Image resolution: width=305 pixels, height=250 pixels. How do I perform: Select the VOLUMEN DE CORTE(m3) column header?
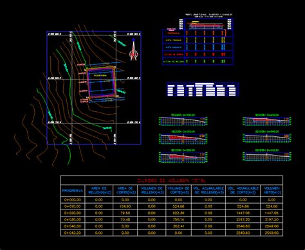(178, 190)
